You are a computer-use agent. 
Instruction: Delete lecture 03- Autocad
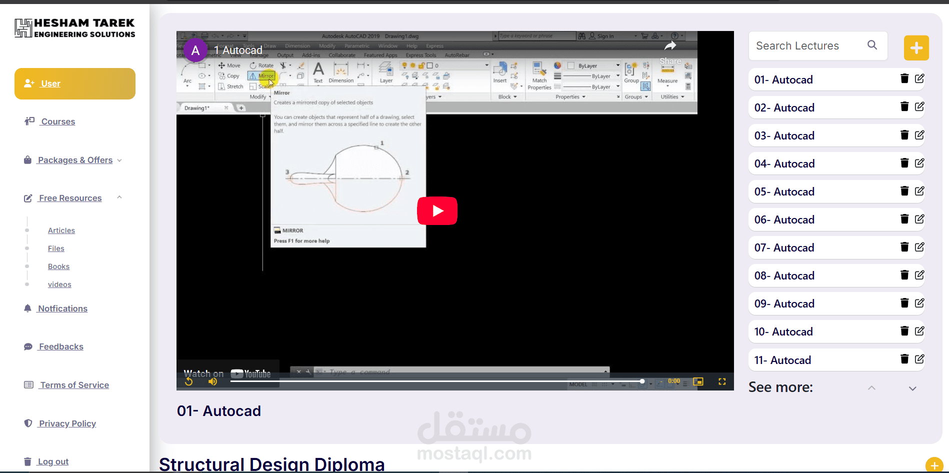click(x=904, y=135)
